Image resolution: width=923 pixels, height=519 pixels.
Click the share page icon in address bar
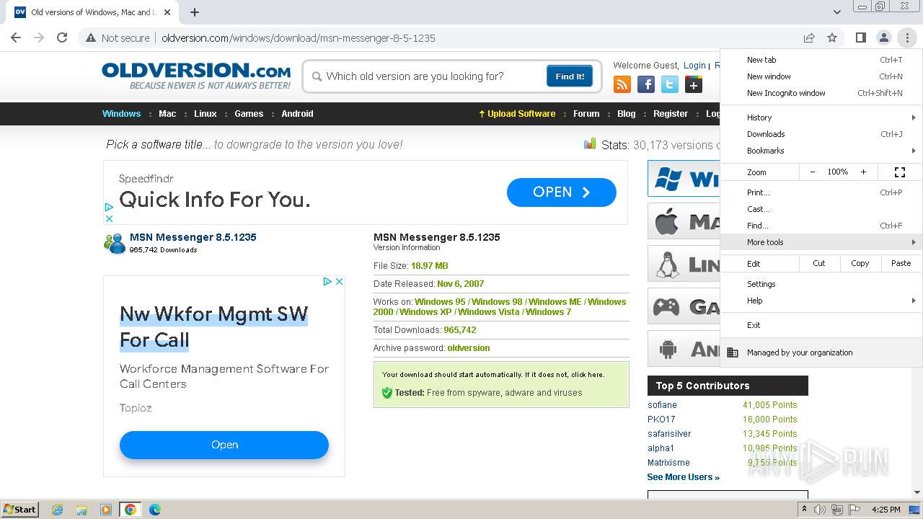tap(809, 38)
